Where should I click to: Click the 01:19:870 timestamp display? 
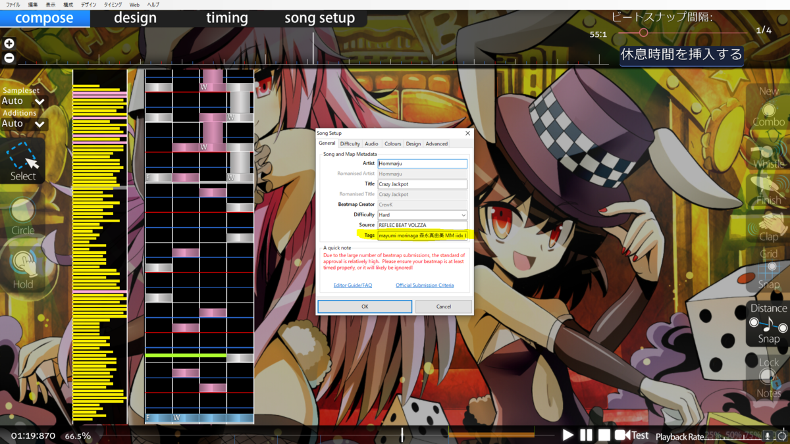[x=33, y=436]
